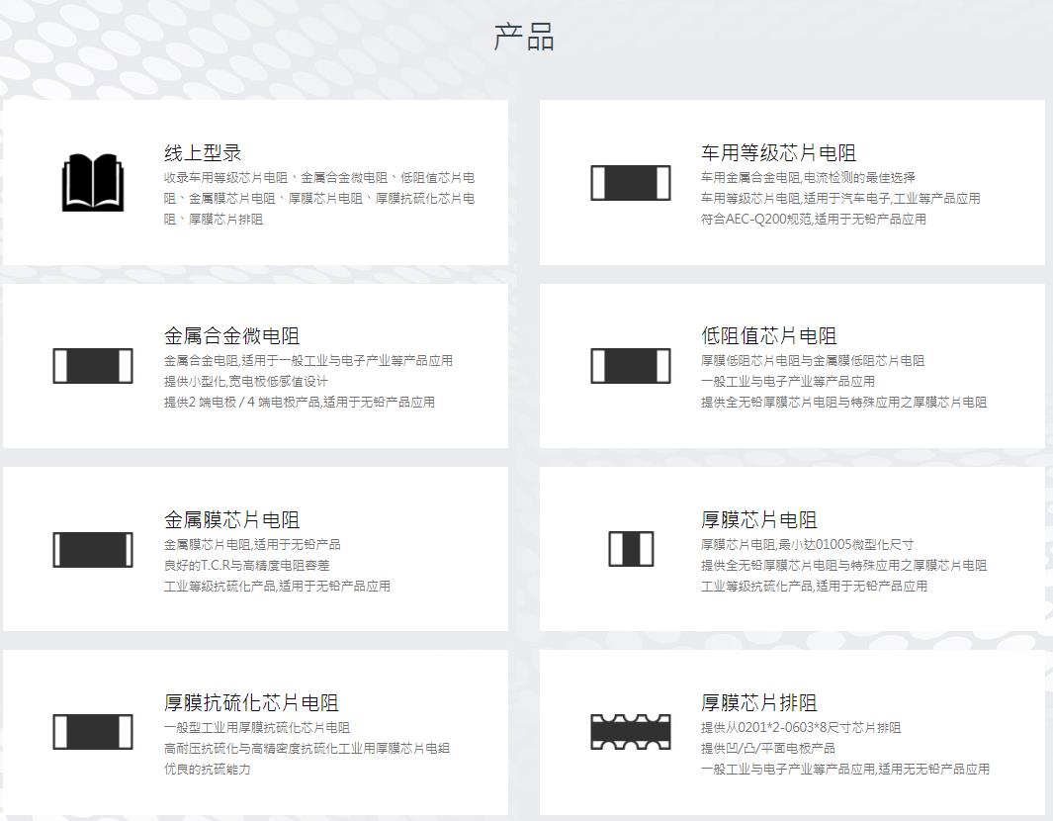Click the resistor icon beside 车用等级芯片电阻

630,183
